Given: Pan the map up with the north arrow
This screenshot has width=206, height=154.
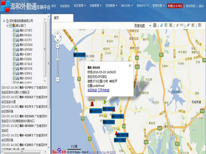Looking at the screenshot, I should tap(58, 34).
